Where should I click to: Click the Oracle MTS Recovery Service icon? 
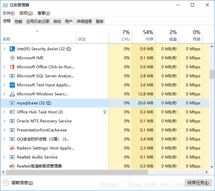(x=12, y=121)
